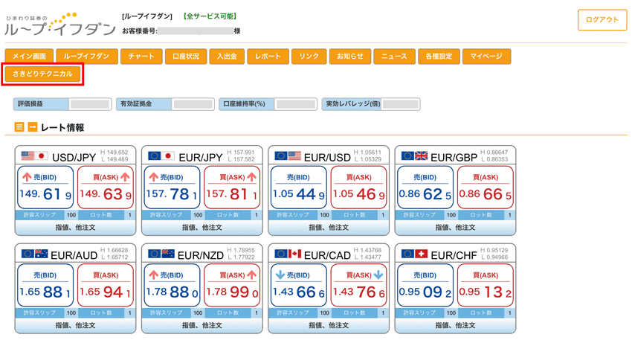Buy EUR/USD at ASK 1.05469

tap(358, 187)
